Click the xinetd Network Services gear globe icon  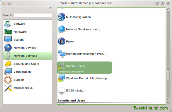click(62, 29)
